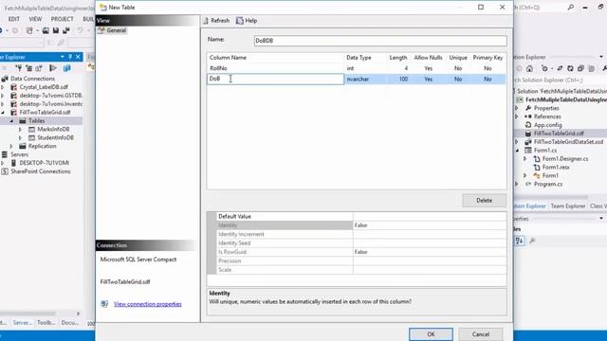Expand Form1.Designer.cs node
This screenshot has width=607, height=341.
tap(525, 159)
